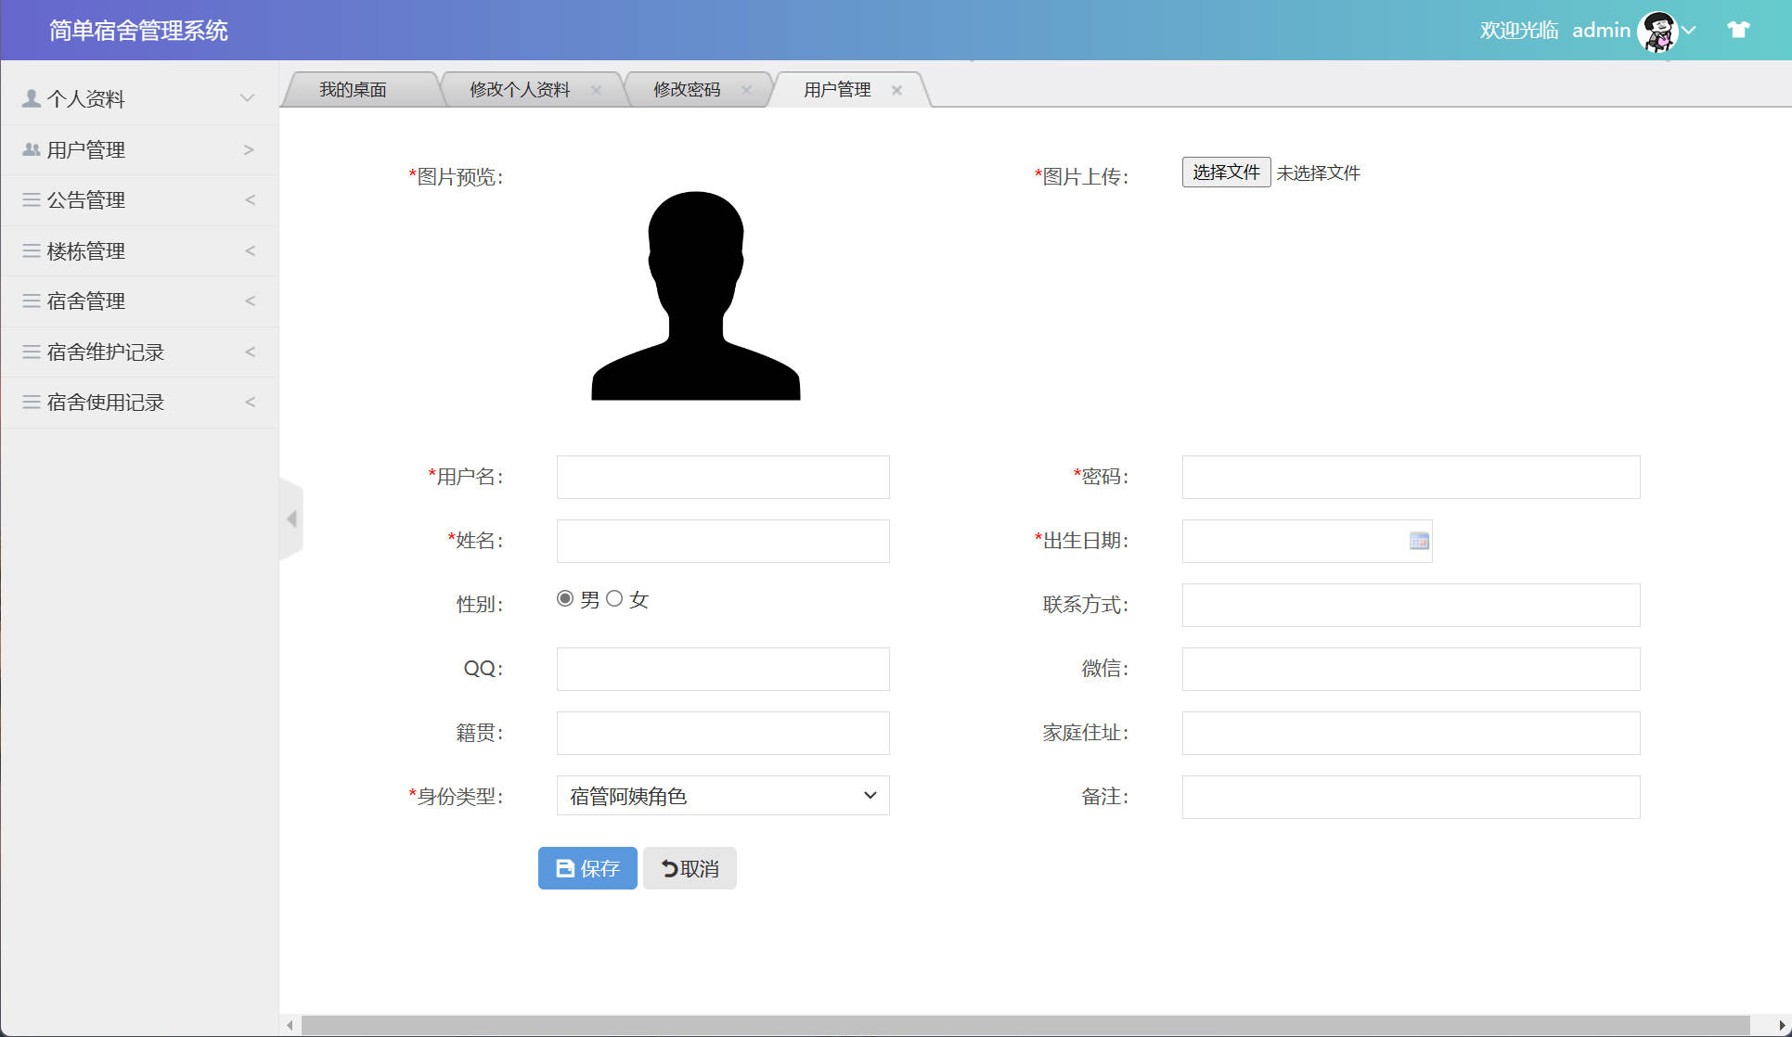Expand the 公告管理 menu chevron
This screenshot has width=1792, height=1037.
tap(248, 200)
